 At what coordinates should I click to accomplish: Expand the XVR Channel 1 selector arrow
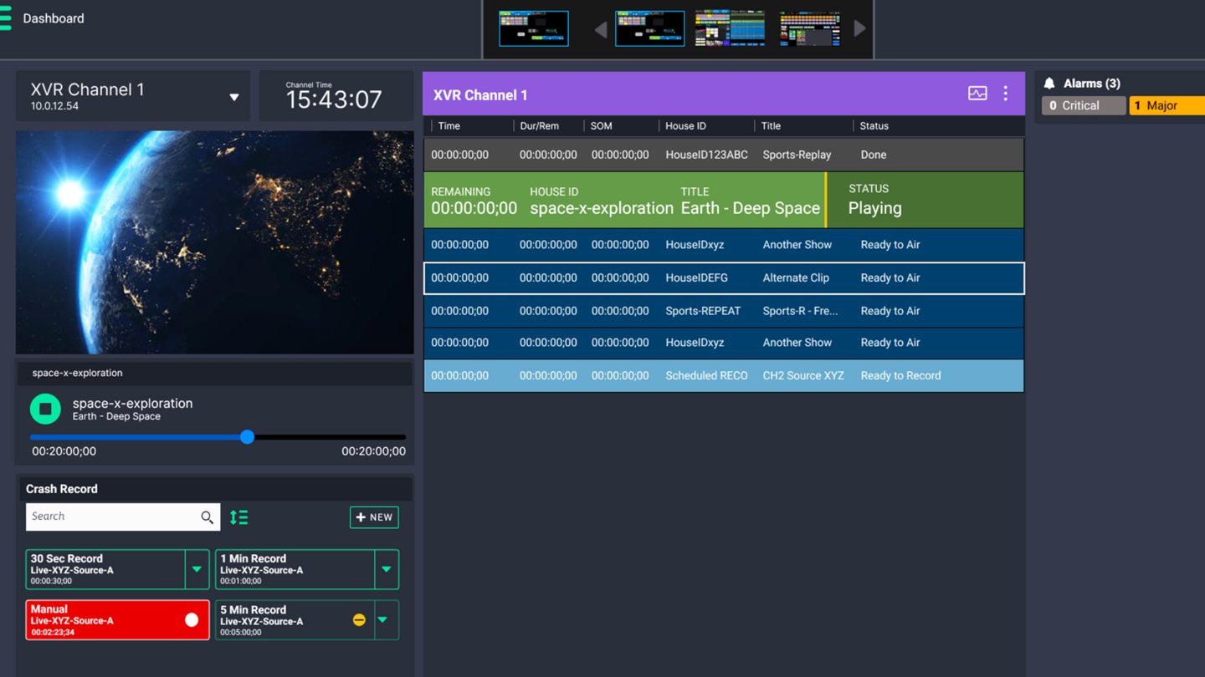pyautogui.click(x=233, y=97)
